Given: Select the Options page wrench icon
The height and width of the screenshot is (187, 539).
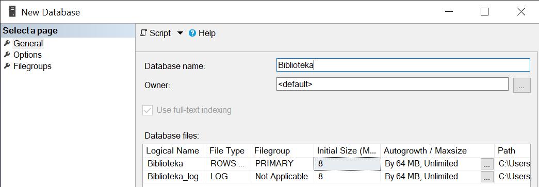Looking at the screenshot, I should [x=7, y=55].
